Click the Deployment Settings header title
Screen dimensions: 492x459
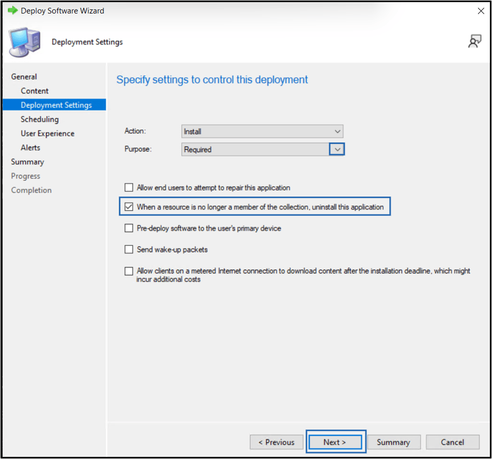(x=87, y=42)
